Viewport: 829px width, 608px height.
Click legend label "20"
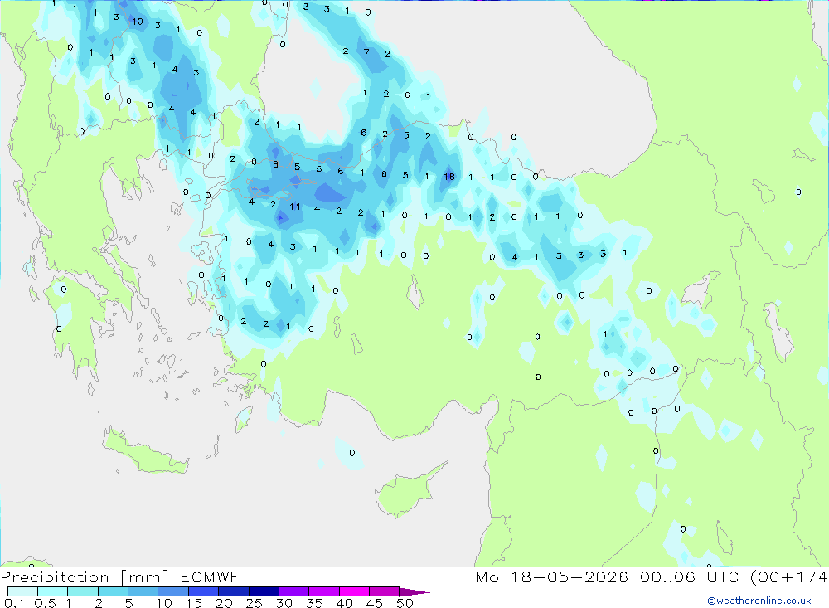(224, 603)
